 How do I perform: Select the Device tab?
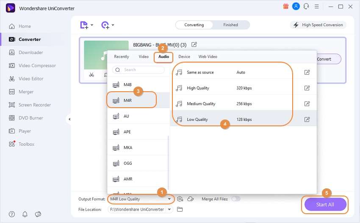pos(184,57)
